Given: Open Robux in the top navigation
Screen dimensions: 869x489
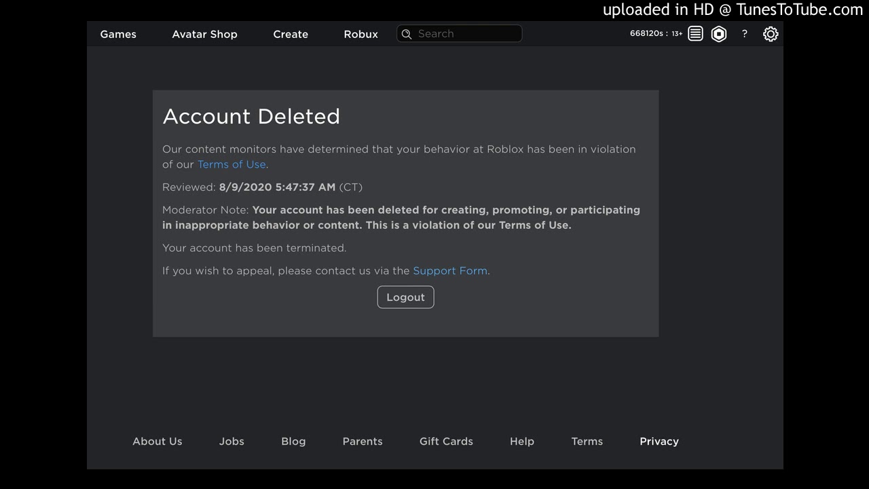Looking at the screenshot, I should pos(360,34).
